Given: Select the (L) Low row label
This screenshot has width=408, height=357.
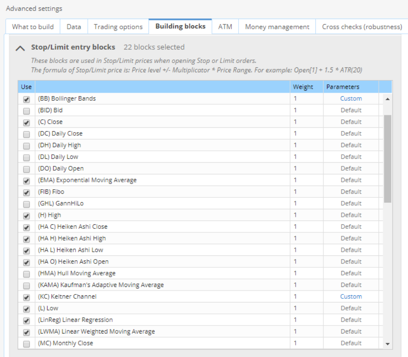Looking at the screenshot, I should tap(48, 308).
